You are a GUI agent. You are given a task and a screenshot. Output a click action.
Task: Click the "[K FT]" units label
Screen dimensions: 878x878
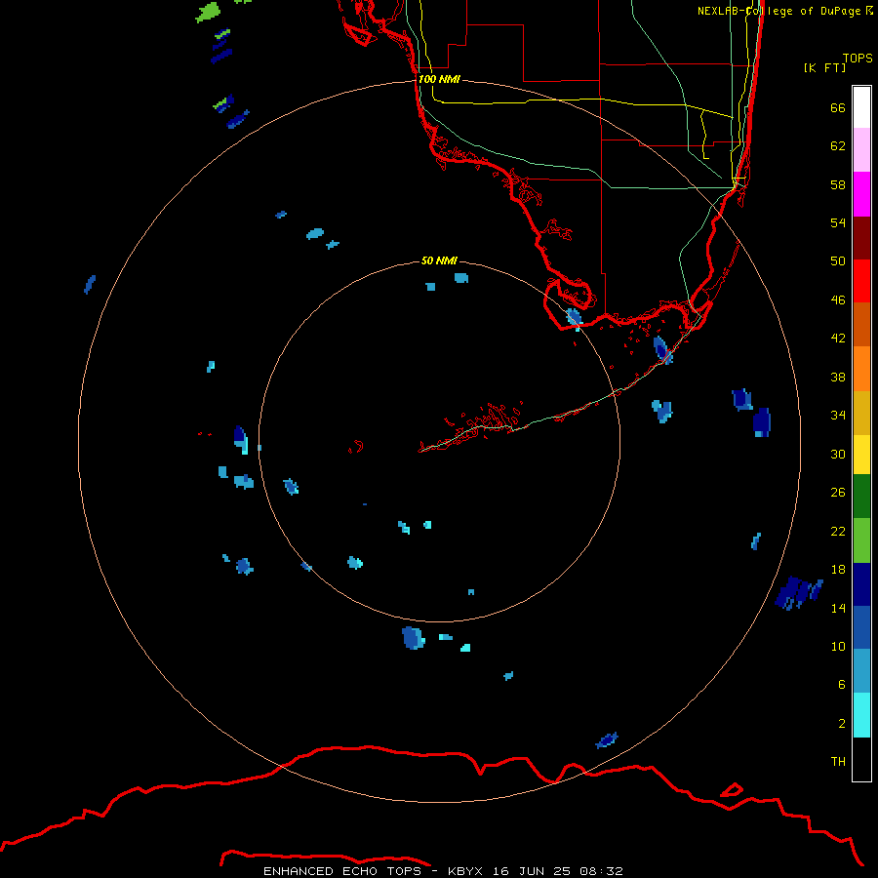pos(824,67)
